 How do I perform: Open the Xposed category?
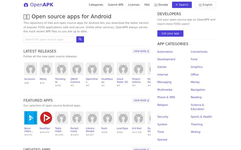pyautogui.click(x=162, y=139)
